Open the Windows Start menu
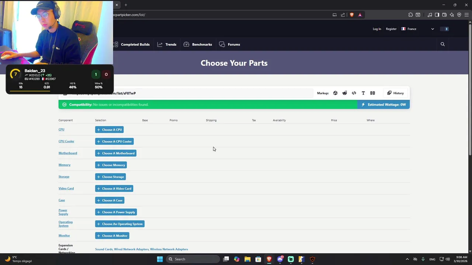The height and width of the screenshot is (265, 472). click(x=160, y=259)
